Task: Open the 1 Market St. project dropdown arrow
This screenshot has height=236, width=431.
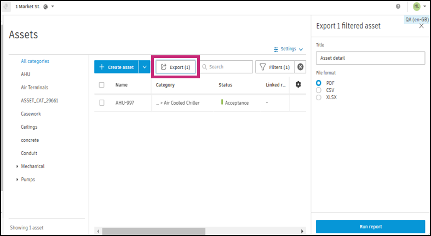Action: tap(53, 7)
